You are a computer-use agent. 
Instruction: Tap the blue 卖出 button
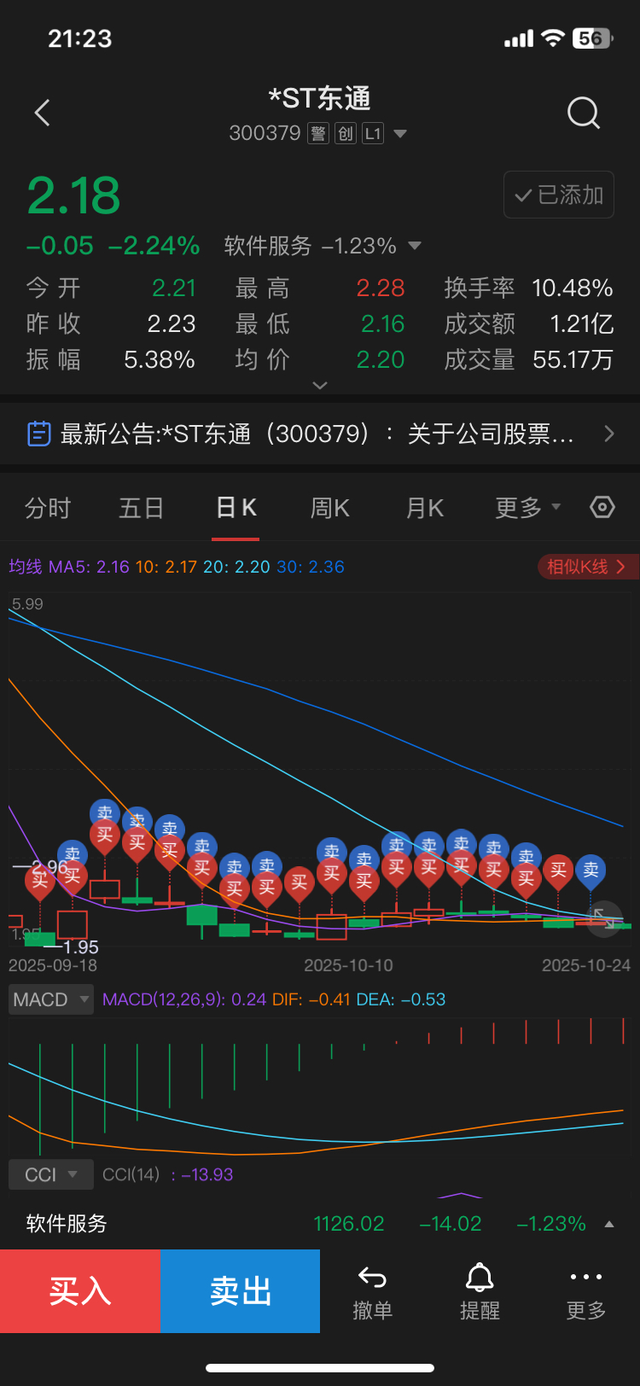tap(240, 1291)
